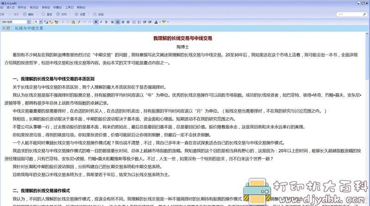
Task: Click the align right icon
Action: click(x=123, y=22)
